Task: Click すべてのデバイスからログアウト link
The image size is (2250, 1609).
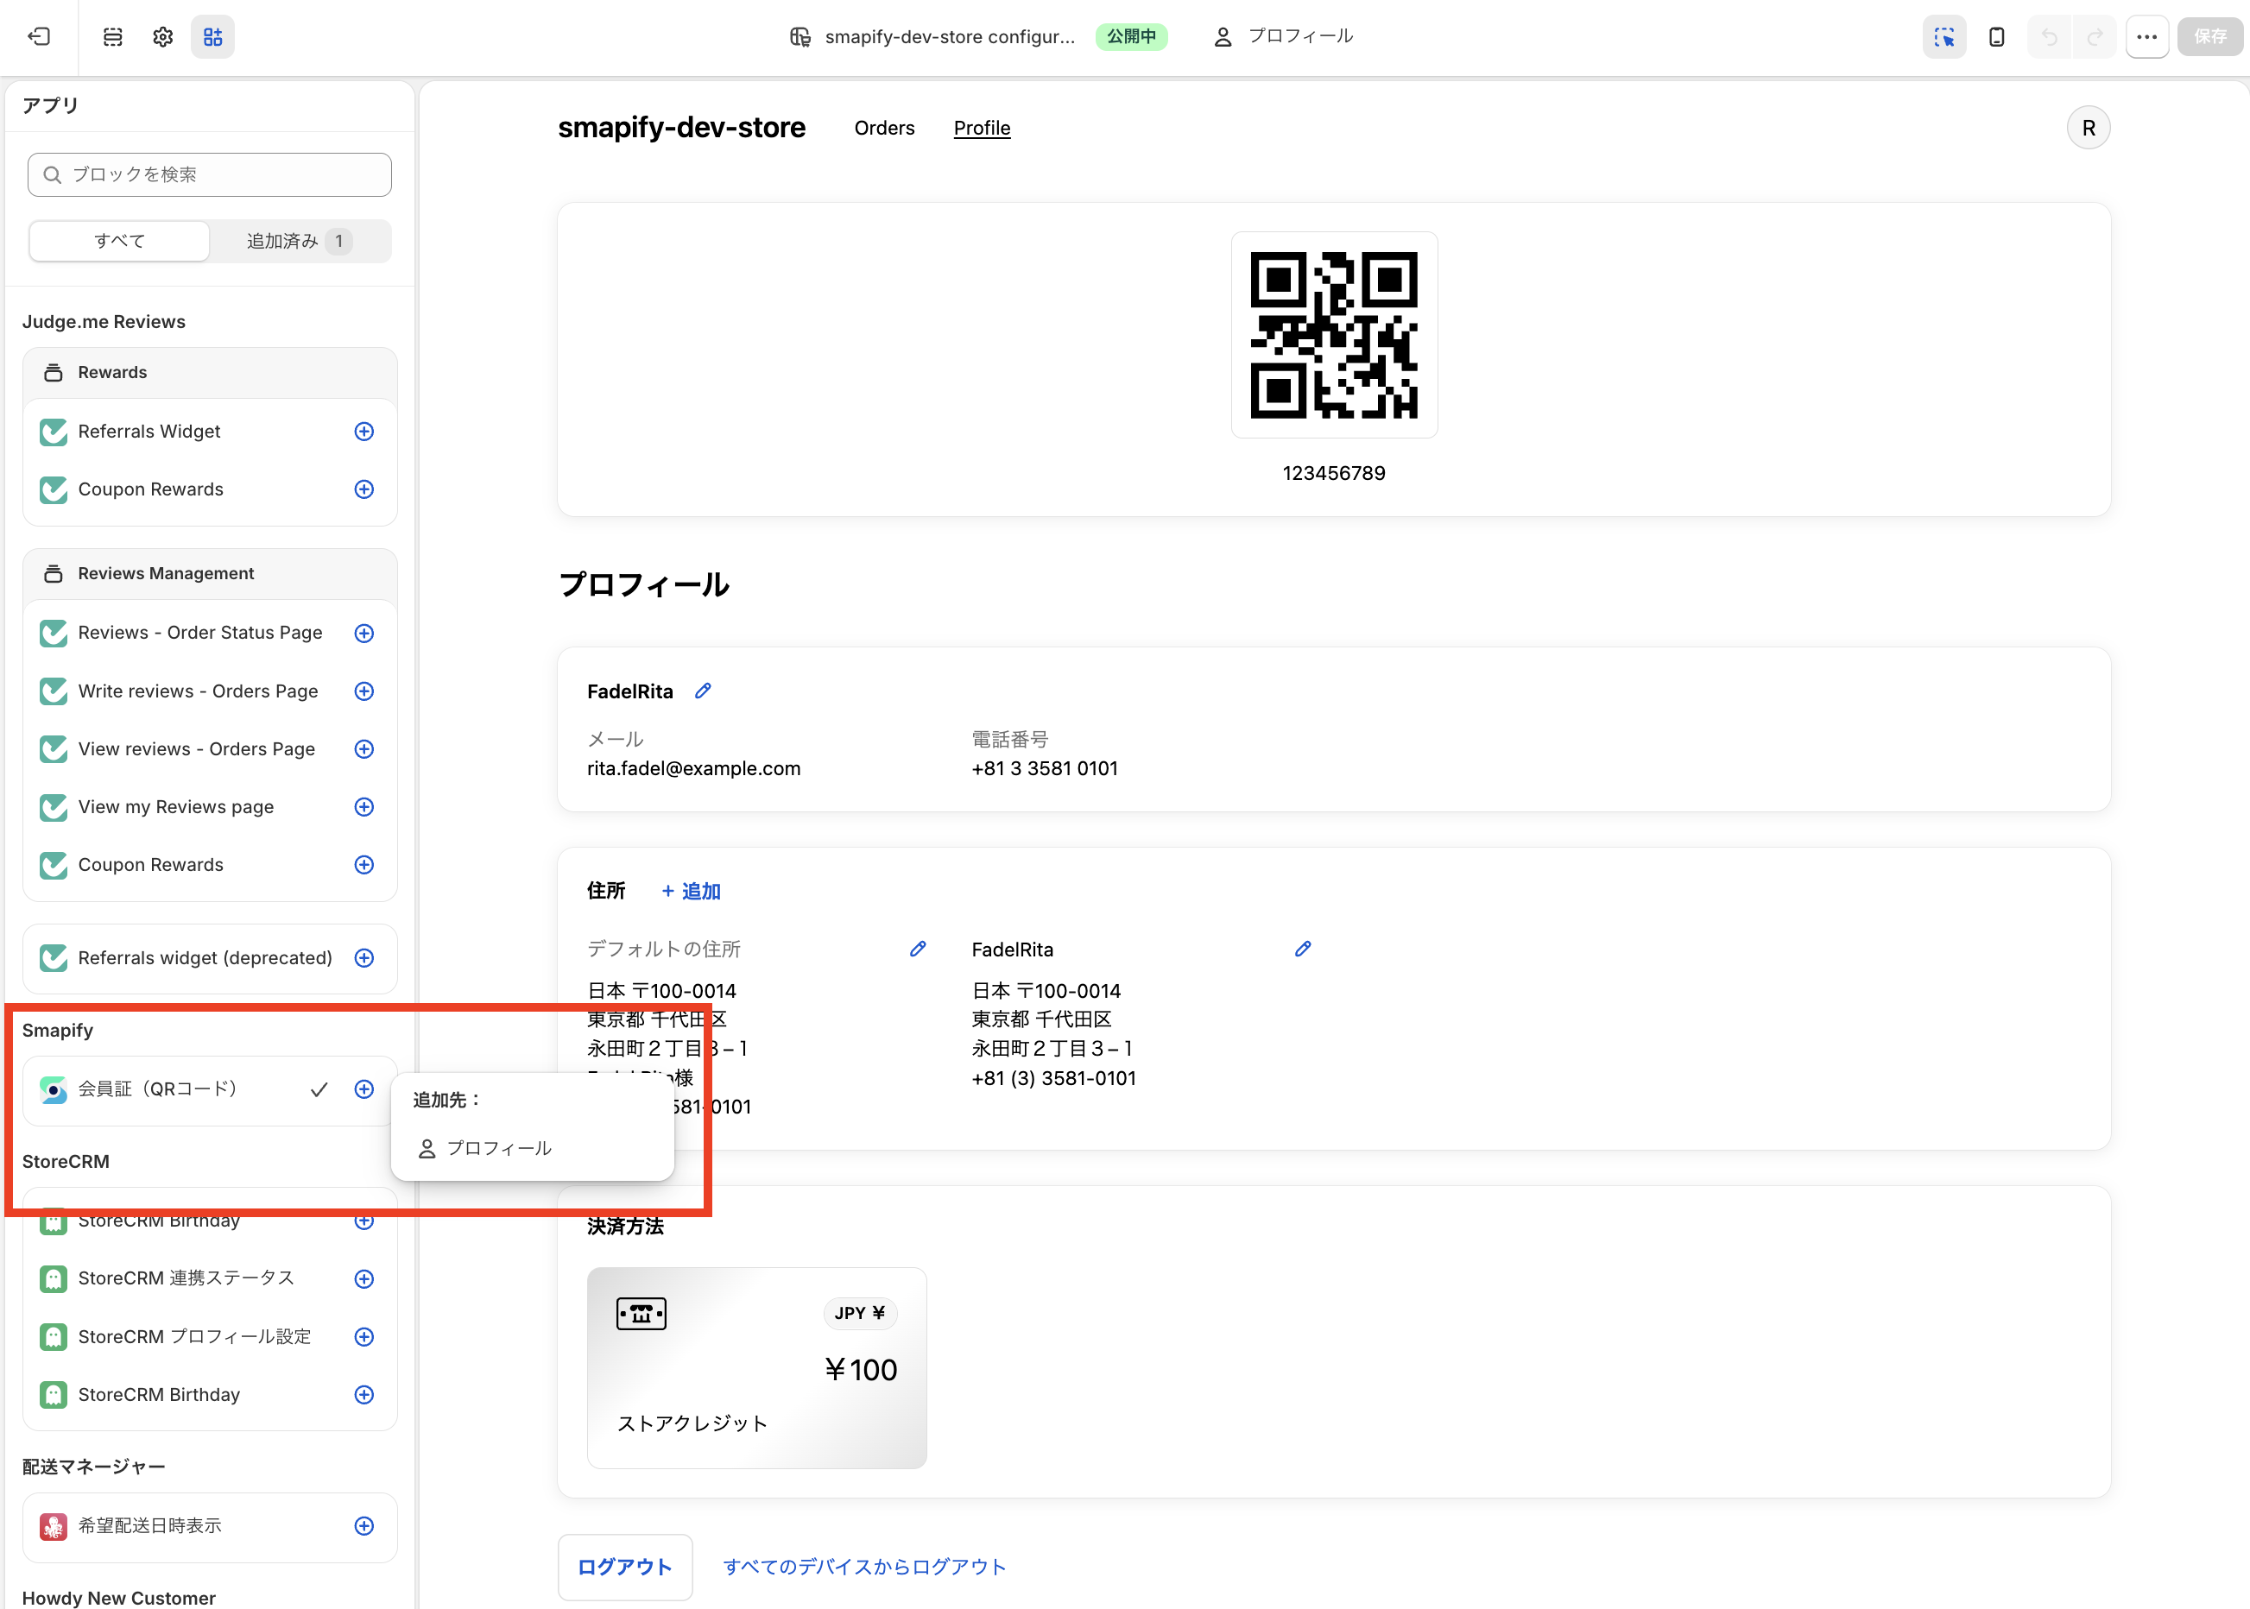Action: [x=864, y=1567]
